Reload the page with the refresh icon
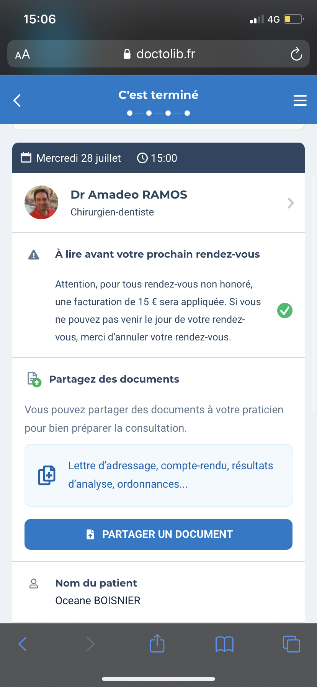This screenshot has width=317, height=687. (296, 54)
